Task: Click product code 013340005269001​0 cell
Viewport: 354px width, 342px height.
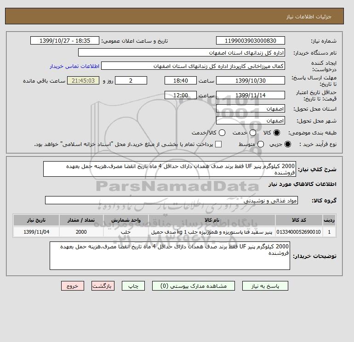Action: (299, 232)
